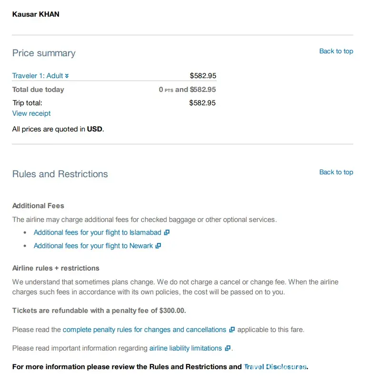The width and height of the screenshot is (368, 382).
Task: Open the Travel Disclosures link
Action: point(275,367)
